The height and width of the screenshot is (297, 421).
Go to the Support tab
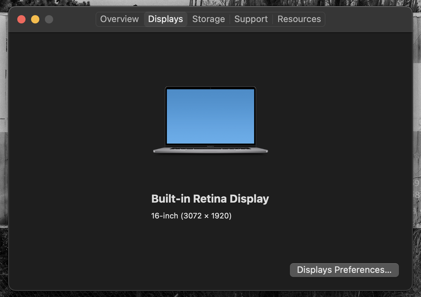(251, 19)
